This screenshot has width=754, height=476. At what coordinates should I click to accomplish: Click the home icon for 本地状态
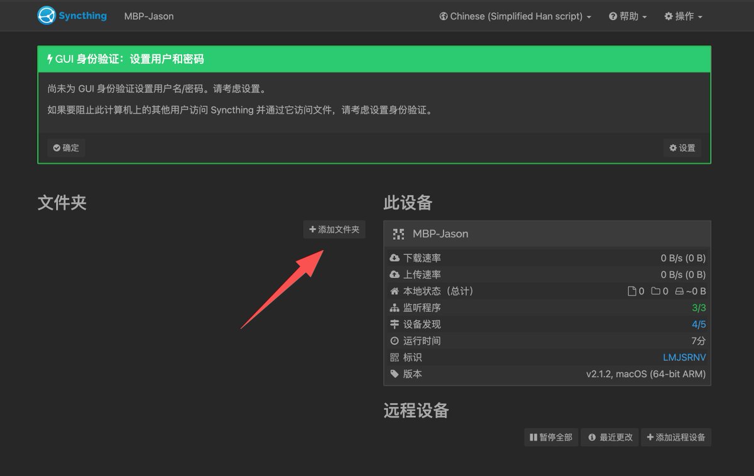click(395, 291)
